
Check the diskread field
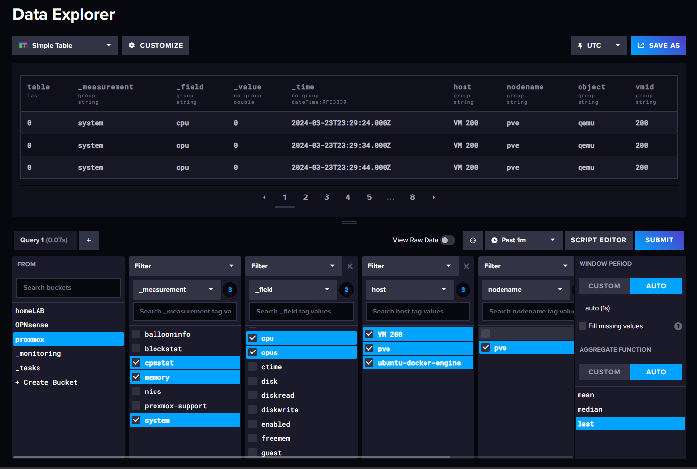[253, 395]
